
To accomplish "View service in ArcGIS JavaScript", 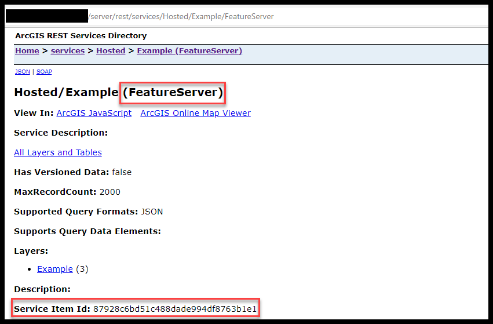I will pyautogui.click(x=94, y=113).
